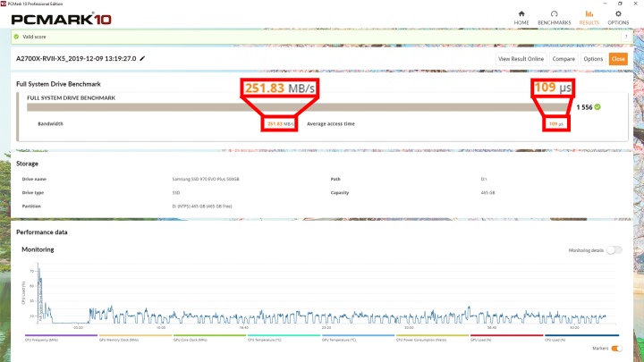
Task: Click the partition D: (NTFS) 465 GB value
Action: [x=202, y=206]
